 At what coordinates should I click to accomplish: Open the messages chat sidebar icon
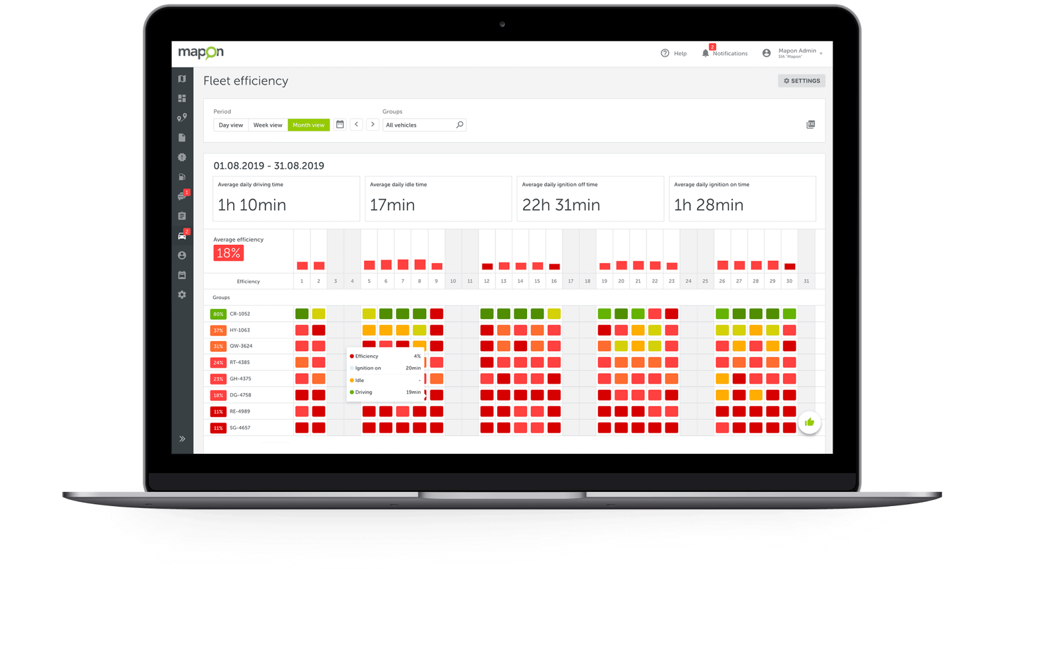pos(183,195)
